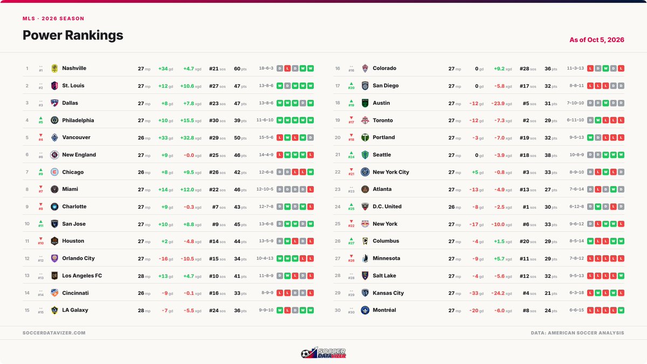Screen dimensions: 647x364
Task: Click Miami's red L form badge
Action: click(x=311, y=189)
